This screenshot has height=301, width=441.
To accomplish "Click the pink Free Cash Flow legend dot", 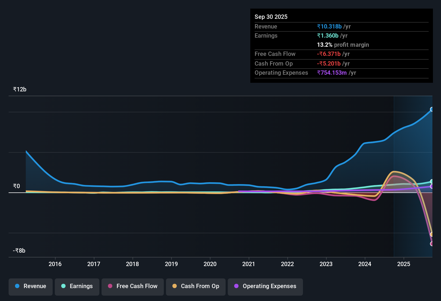I will [110, 286].
